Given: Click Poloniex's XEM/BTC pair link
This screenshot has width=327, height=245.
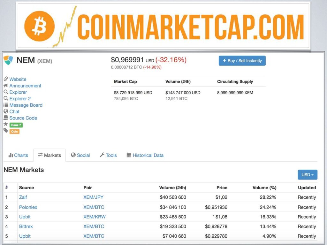Looking at the screenshot, I should 94,207.
